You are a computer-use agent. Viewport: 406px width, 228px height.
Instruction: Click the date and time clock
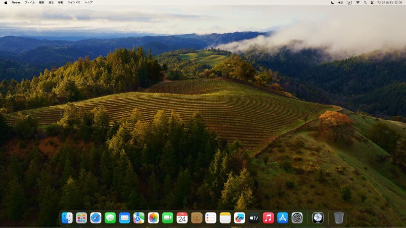point(390,3)
